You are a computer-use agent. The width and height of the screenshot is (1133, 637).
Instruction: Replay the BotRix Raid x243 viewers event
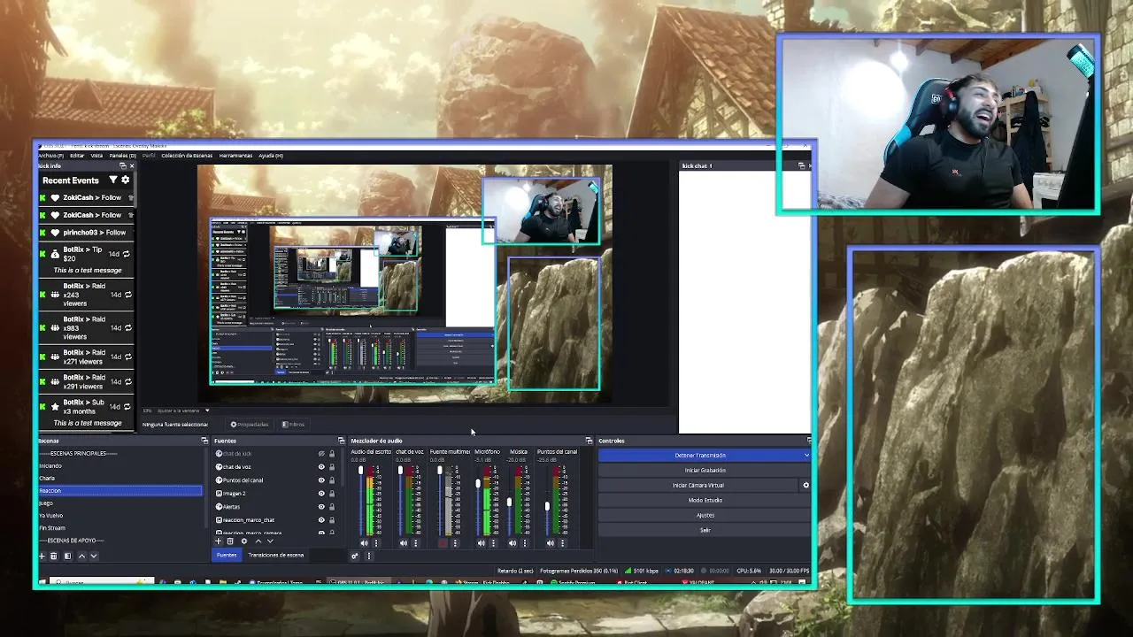coord(127,295)
